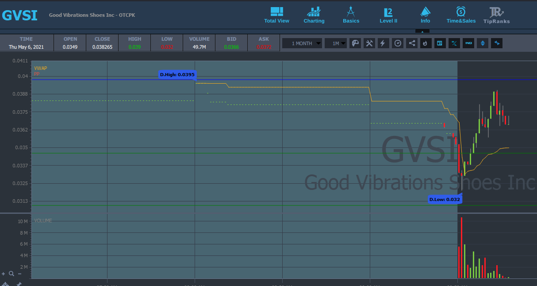The height and width of the screenshot is (286, 537).
Task: Open the Total View panel
Action: pyautogui.click(x=276, y=15)
